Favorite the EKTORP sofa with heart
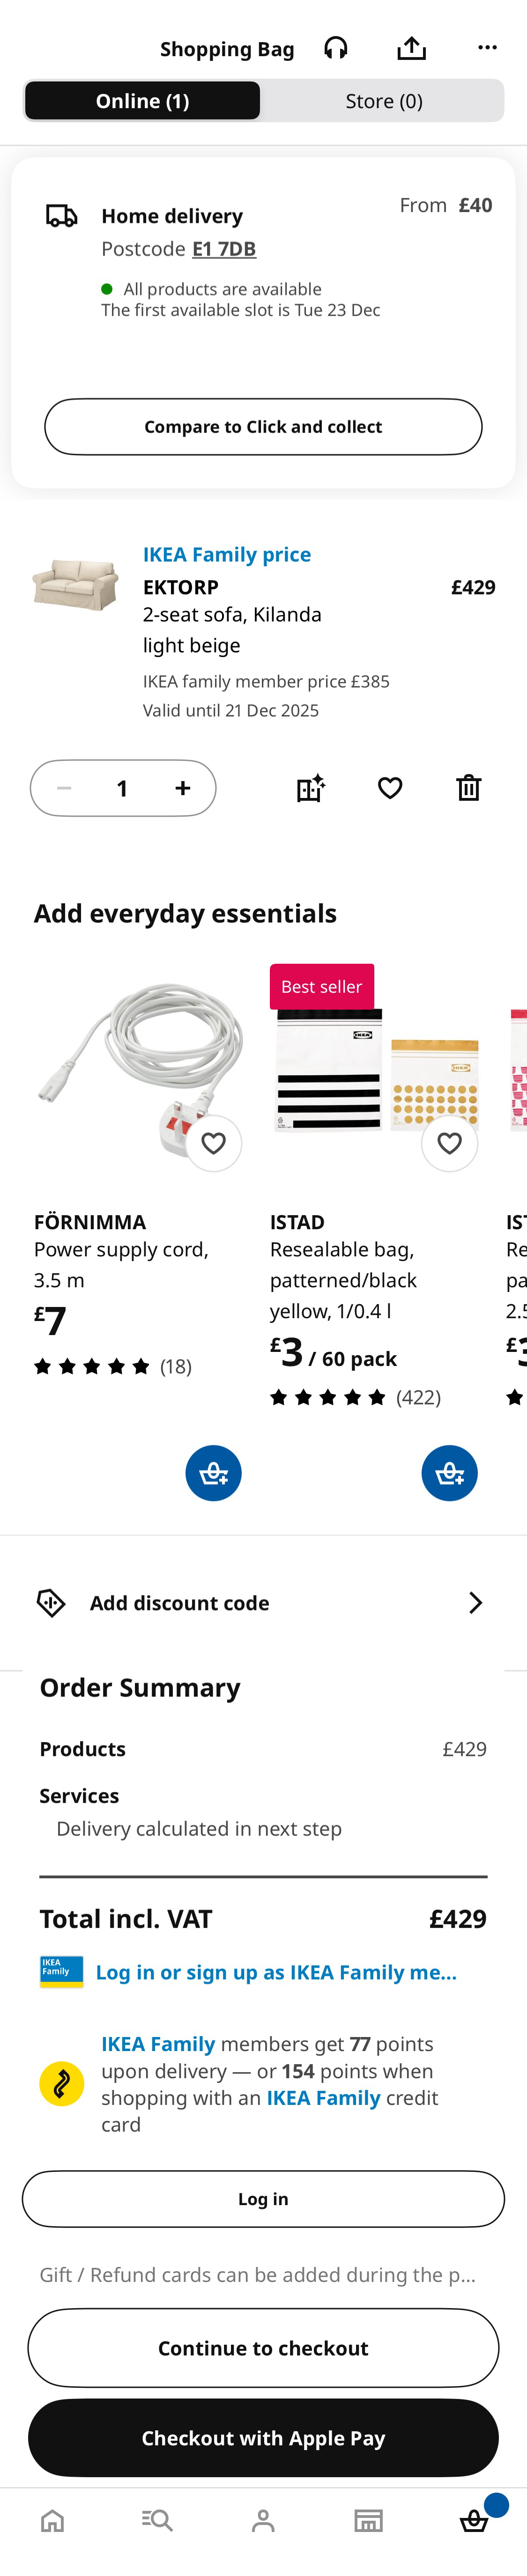 390,788
